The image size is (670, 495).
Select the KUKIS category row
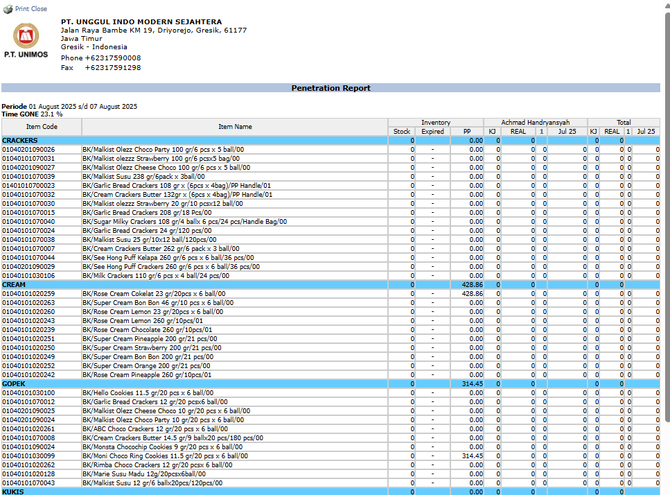coord(13,492)
